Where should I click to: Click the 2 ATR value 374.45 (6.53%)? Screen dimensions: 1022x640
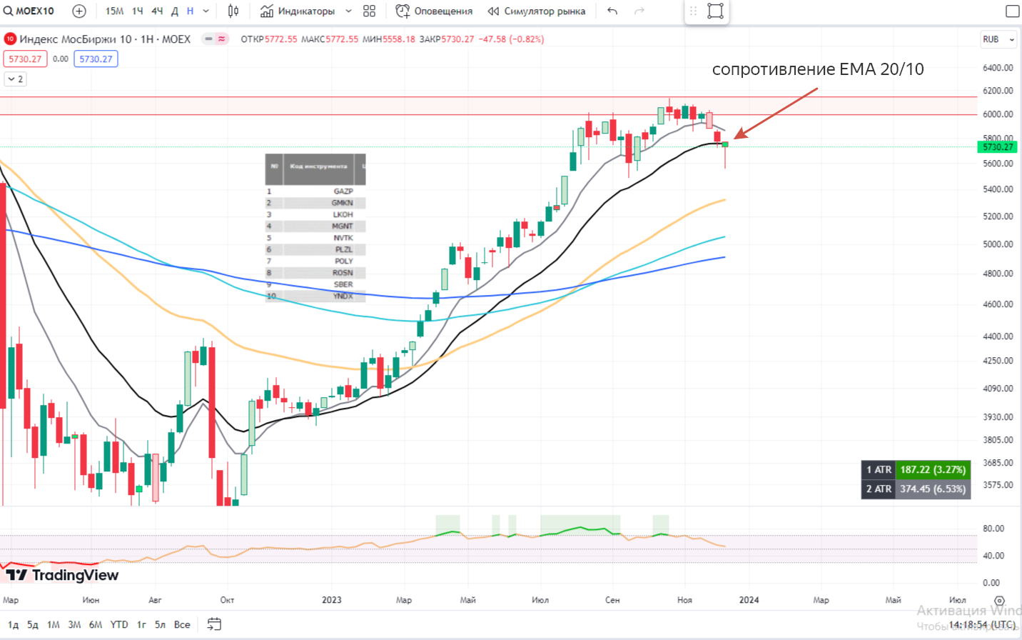pyautogui.click(x=933, y=489)
